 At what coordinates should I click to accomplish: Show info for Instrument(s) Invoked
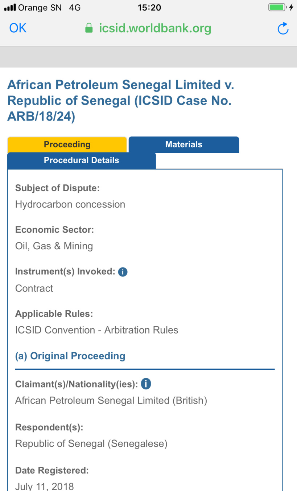(123, 272)
